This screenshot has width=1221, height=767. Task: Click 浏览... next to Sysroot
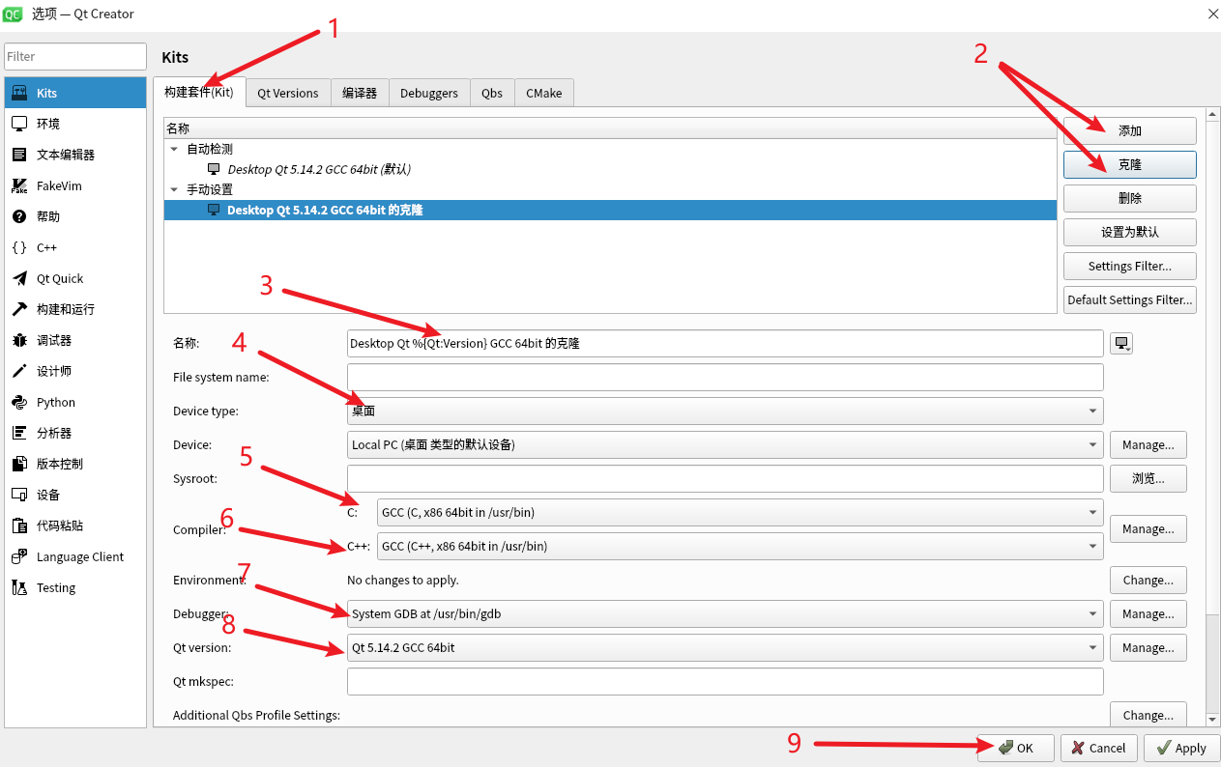pos(1148,478)
